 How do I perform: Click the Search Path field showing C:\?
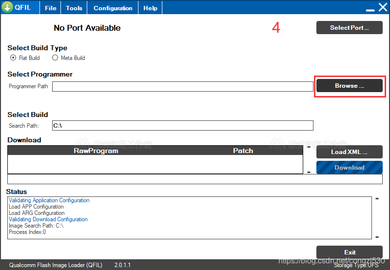182,126
